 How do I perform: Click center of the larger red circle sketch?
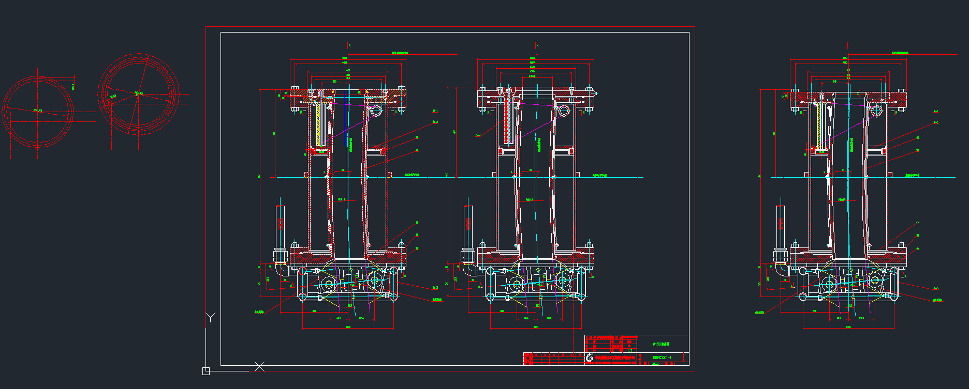point(138,94)
